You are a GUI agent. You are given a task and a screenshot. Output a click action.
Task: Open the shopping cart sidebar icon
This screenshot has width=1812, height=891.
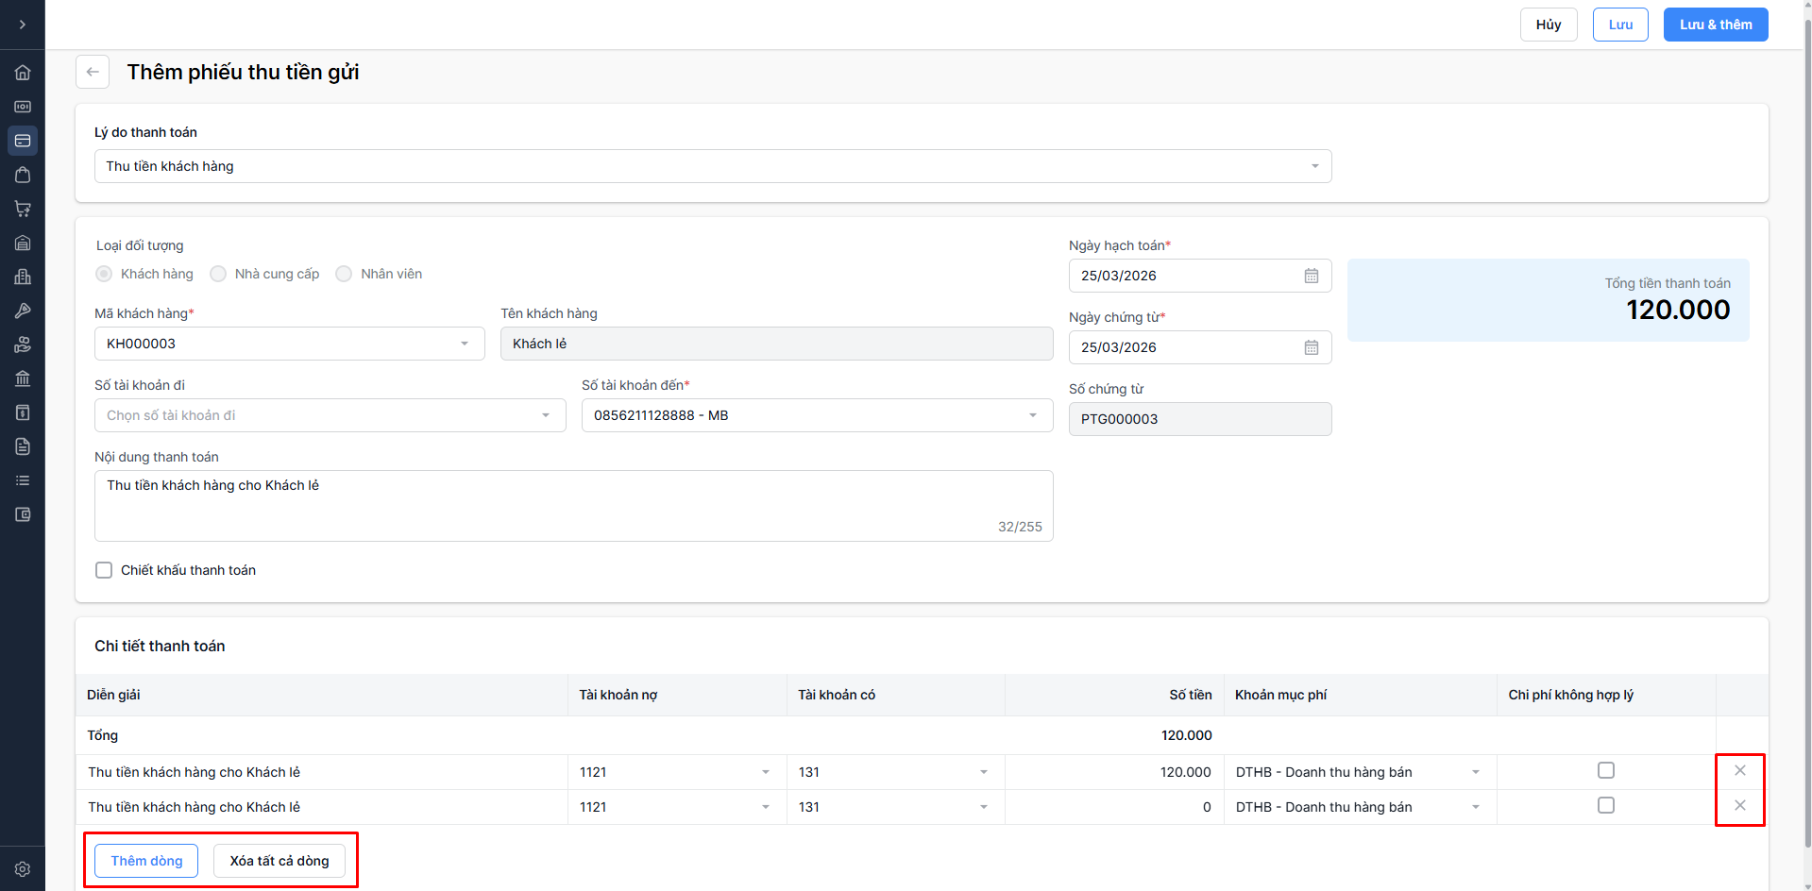23,209
